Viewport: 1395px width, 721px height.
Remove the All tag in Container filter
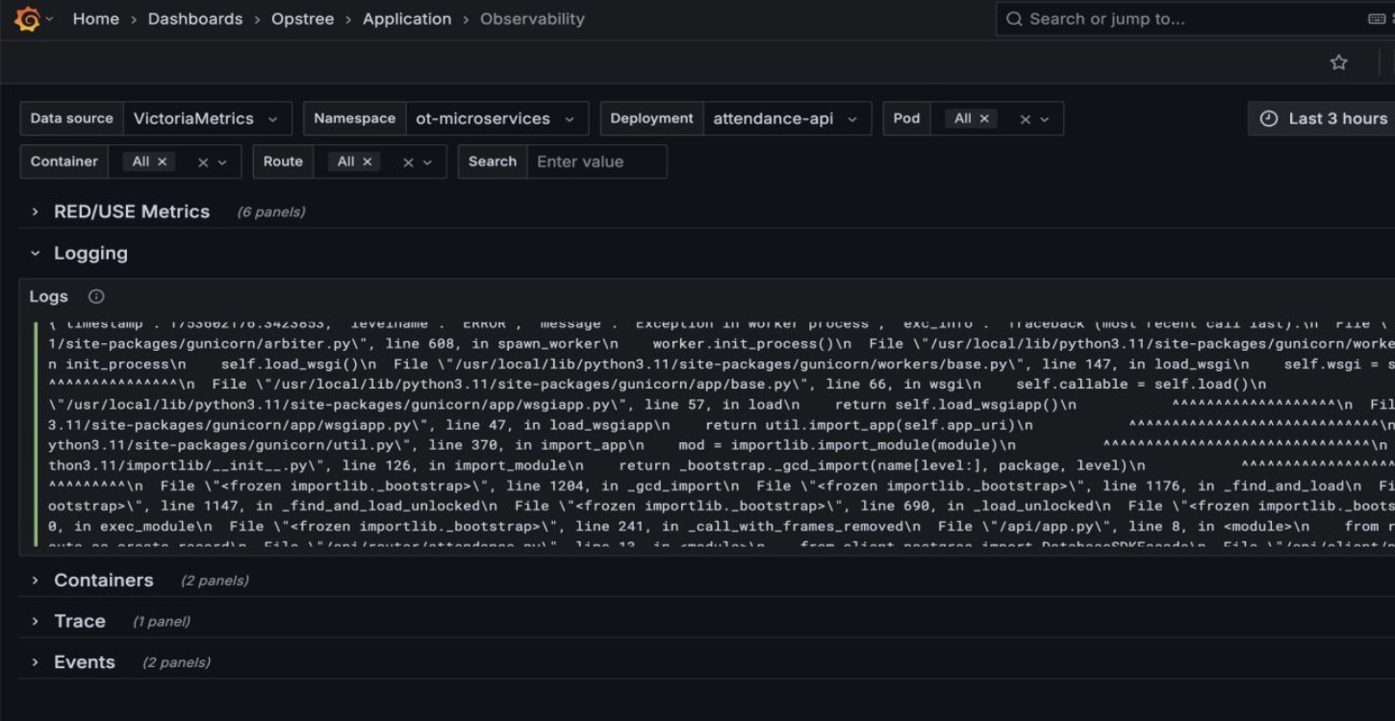tap(162, 162)
